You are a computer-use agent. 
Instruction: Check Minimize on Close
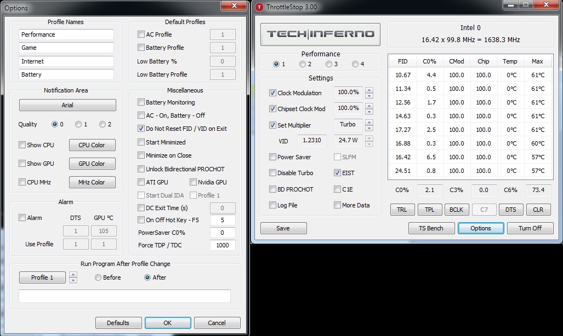141,155
